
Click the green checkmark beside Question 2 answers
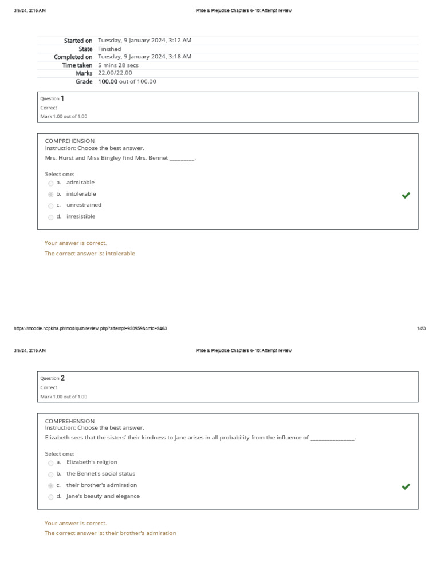(406, 486)
